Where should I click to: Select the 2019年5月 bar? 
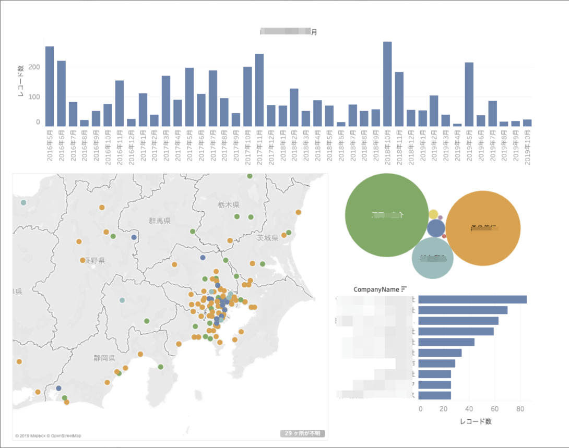[469, 94]
